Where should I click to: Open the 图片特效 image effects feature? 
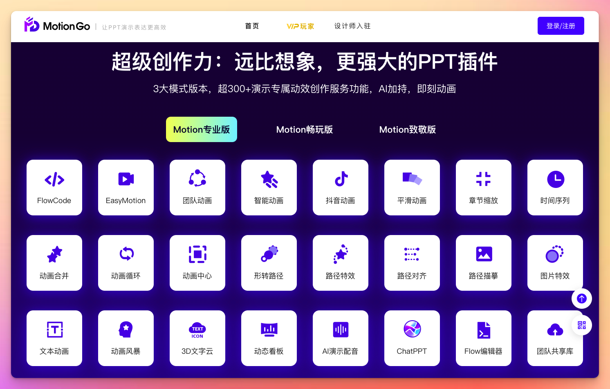pyautogui.click(x=555, y=263)
